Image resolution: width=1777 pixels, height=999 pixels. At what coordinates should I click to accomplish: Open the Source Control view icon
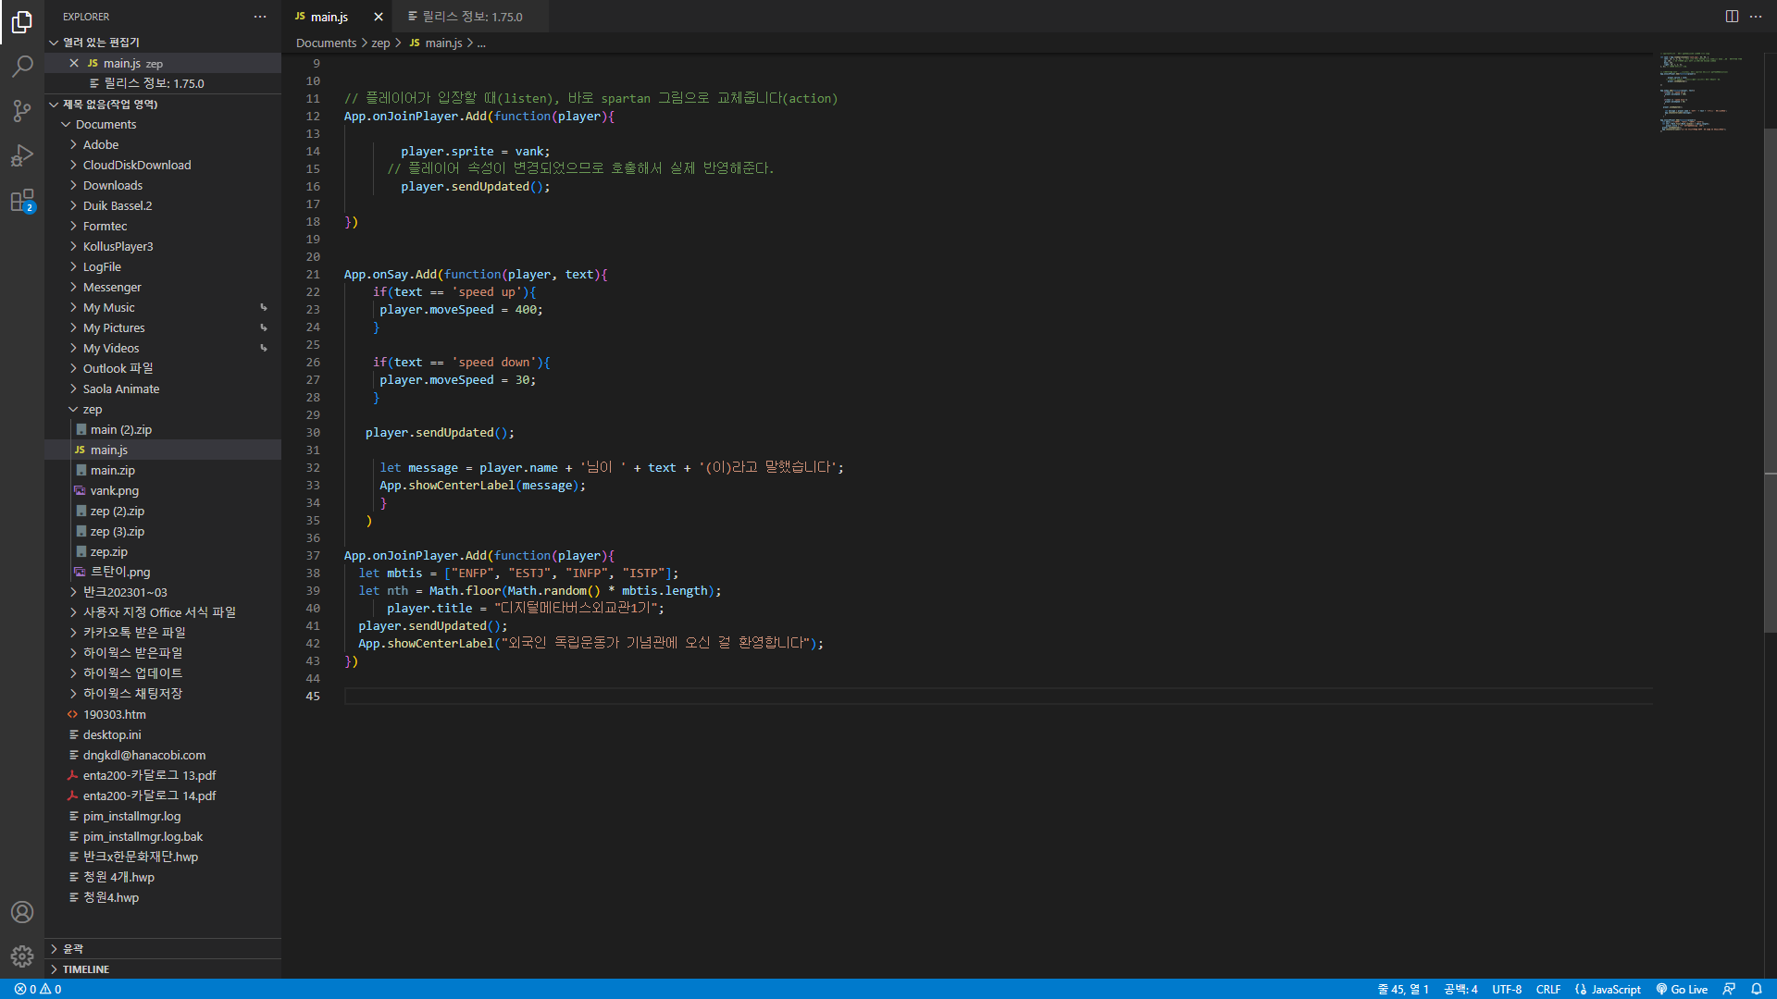[22, 111]
